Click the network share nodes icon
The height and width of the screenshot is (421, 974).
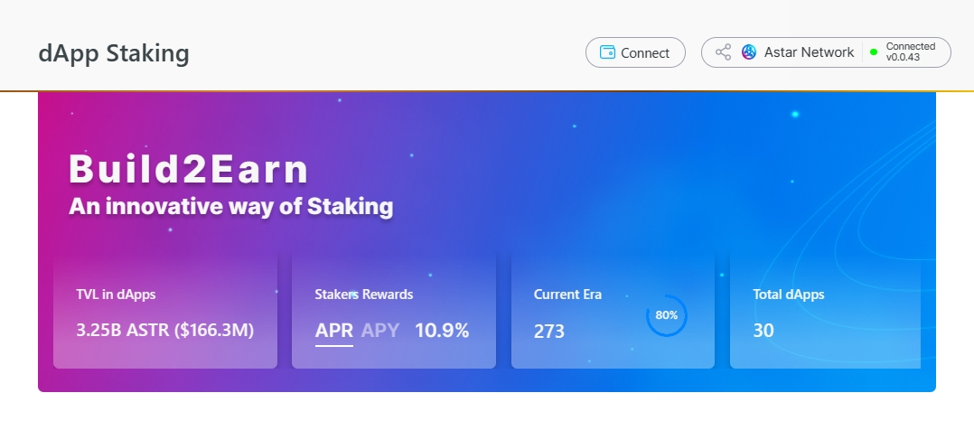click(723, 52)
